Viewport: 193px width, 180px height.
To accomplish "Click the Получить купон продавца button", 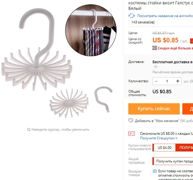I will pos(173,161).
